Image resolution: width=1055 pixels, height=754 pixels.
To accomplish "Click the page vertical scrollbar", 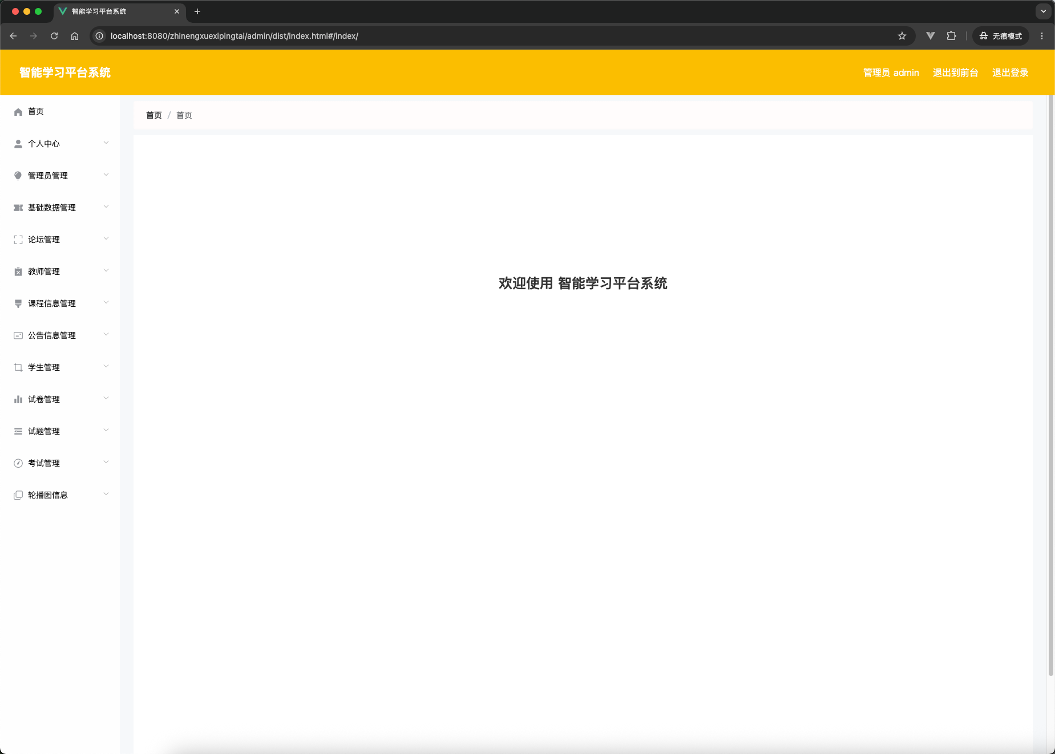I will pos(1051,386).
